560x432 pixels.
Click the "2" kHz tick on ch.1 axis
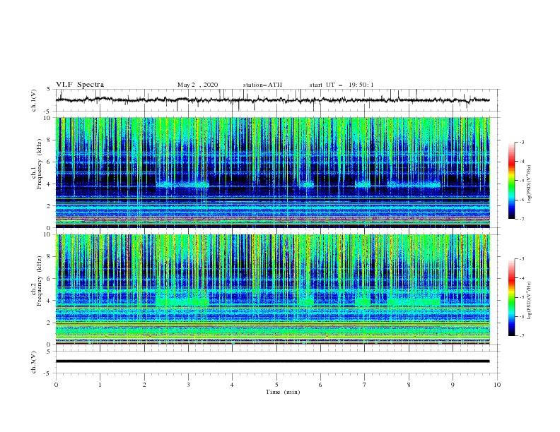50,205
